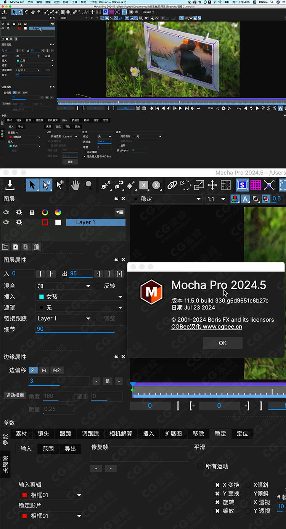
Task: Open the 输入剪辑 相框01 dropdown
Action: coord(51,495)
